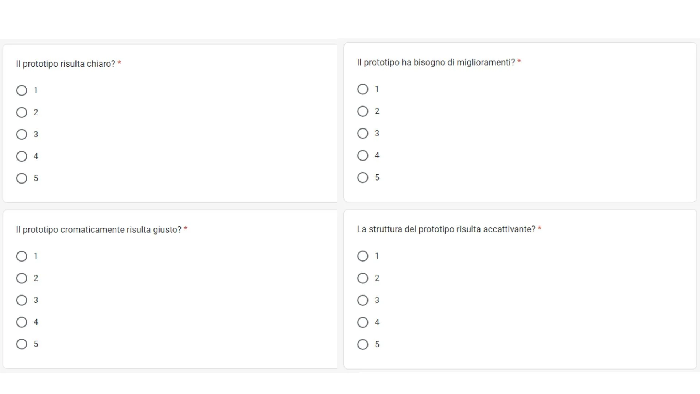Choose rating 2 for 'cromaticamente risulta giusto'
Viewport: 700px width, 394px height.
(22, 278)
